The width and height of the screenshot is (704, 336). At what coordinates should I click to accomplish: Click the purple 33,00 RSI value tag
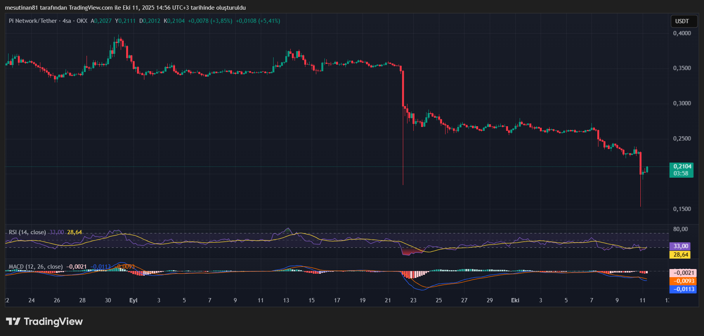point(680,246)
